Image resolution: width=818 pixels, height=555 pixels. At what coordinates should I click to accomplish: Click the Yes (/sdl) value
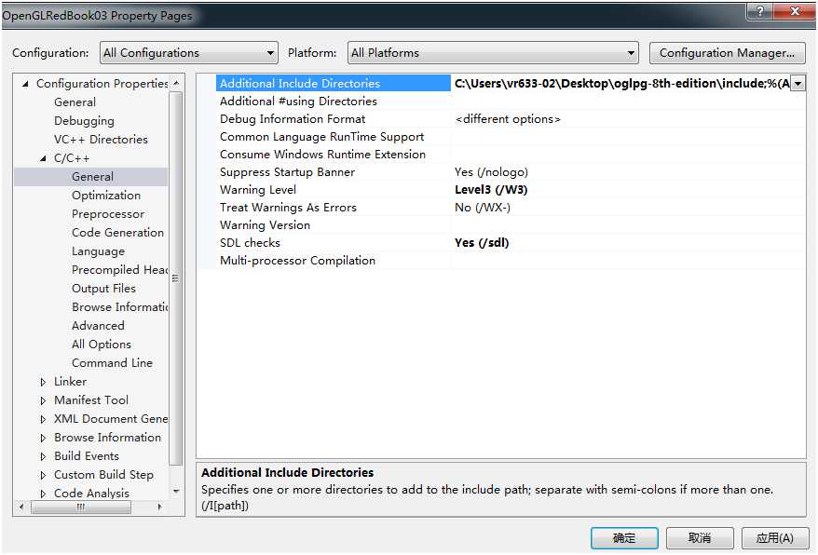pyautogui.click(x=482, y=243)
